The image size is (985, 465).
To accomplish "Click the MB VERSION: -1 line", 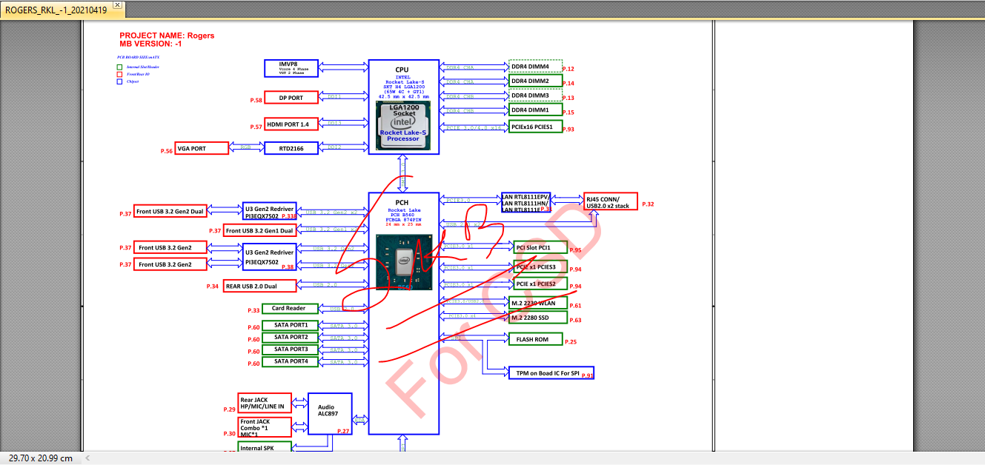I will (x=150, y=44).
